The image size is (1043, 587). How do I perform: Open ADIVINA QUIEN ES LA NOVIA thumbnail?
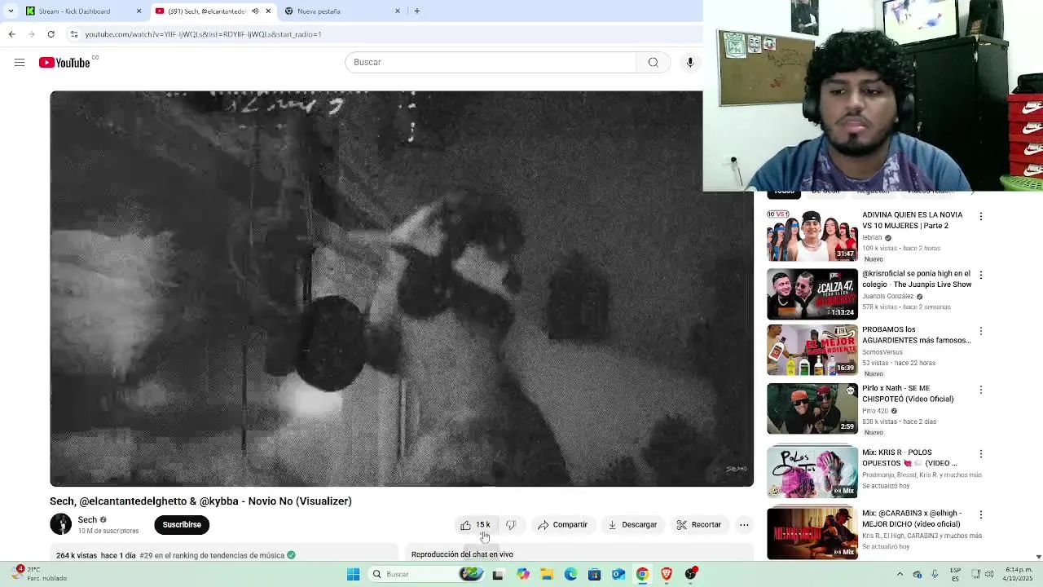(812, 236)
